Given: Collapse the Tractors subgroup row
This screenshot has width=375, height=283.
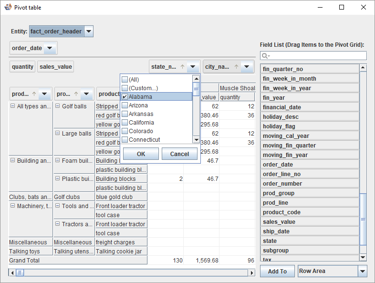Looking at the screenshot, I should (57, 224).
